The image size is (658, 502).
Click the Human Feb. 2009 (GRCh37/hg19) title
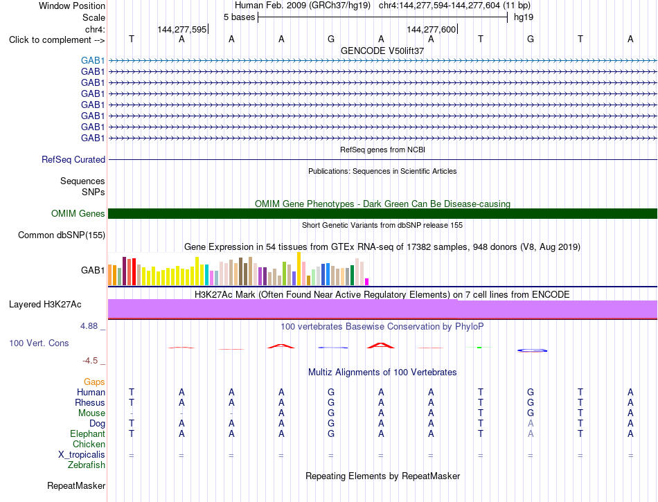point(302,6)
